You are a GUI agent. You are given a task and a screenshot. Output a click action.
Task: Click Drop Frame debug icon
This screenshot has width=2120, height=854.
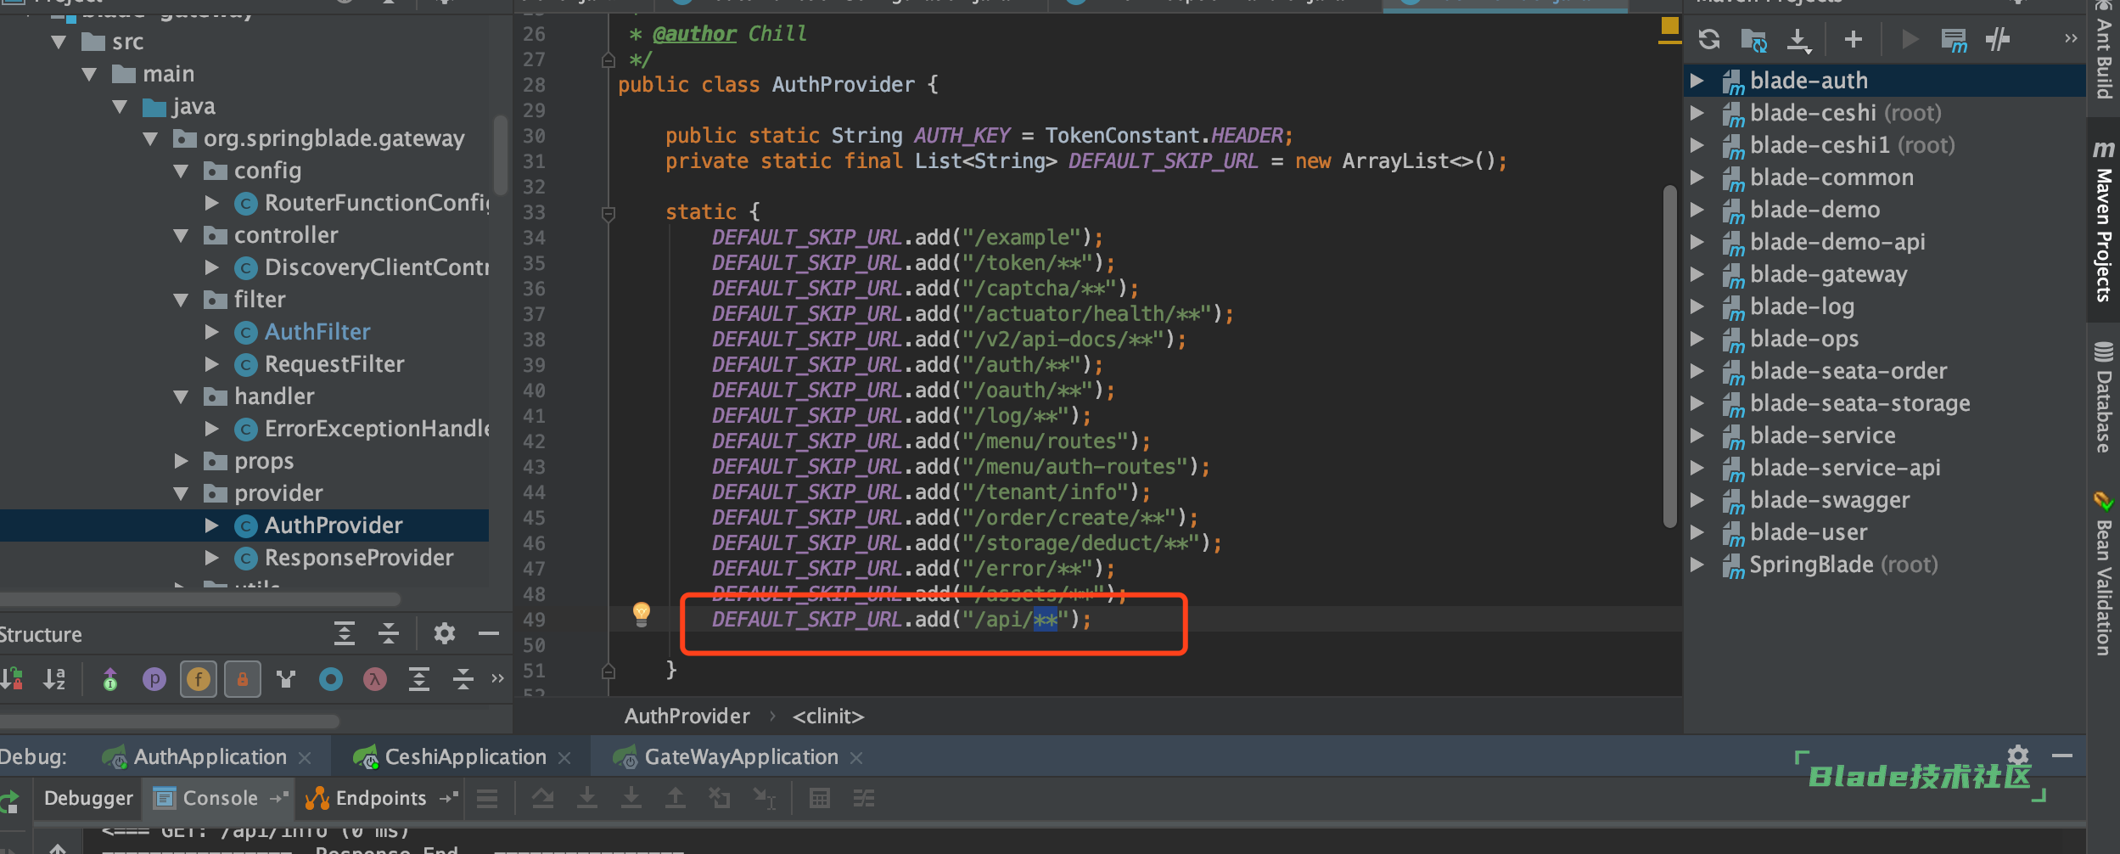coord(720,798)
